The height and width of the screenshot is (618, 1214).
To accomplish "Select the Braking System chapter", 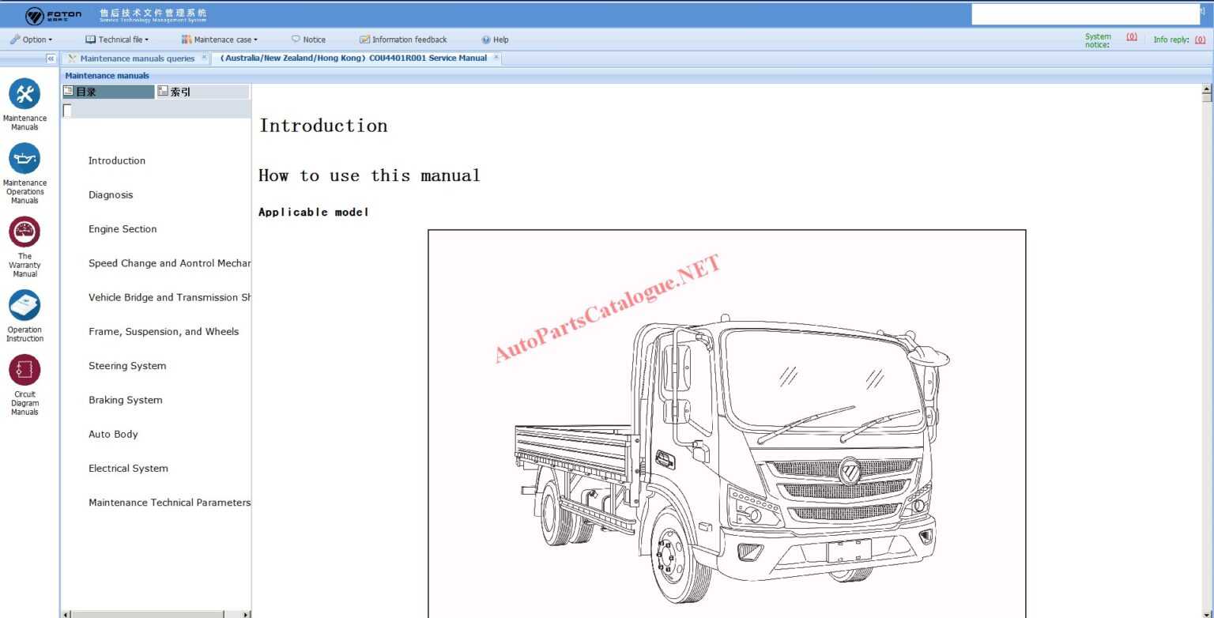I will [x=125, y=400].
